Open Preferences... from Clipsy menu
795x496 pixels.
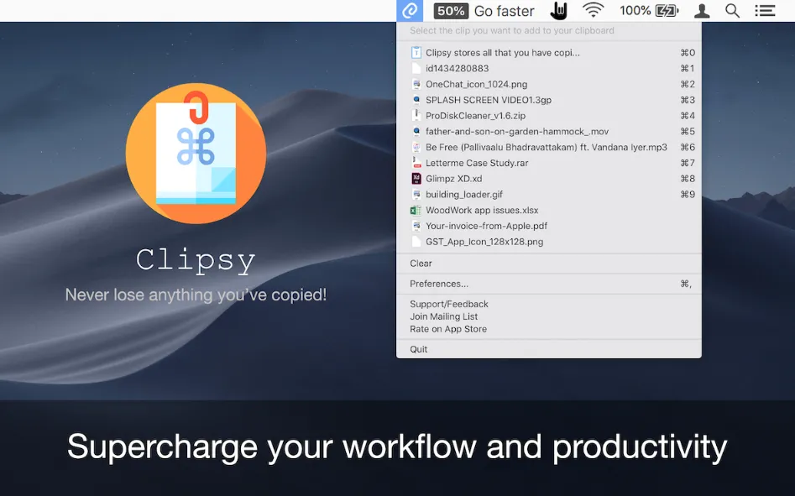coord(548,284)
